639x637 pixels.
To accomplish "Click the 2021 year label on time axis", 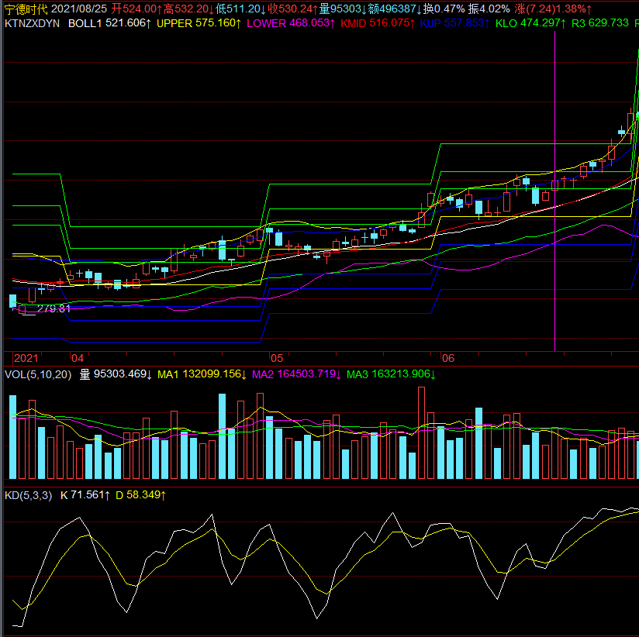I will click(x=26, y=359).
